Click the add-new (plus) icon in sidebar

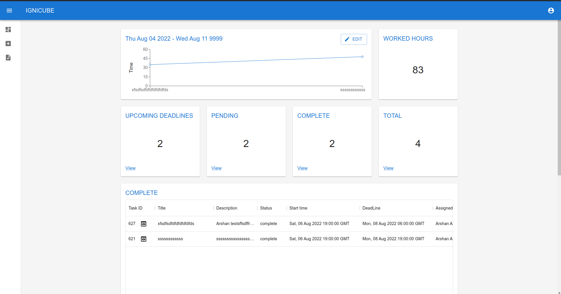point(8,44)
